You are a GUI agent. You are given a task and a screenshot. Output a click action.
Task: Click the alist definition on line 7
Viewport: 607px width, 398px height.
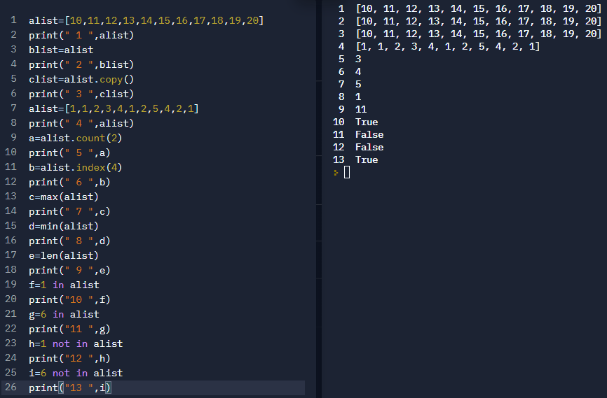point(114,108)
